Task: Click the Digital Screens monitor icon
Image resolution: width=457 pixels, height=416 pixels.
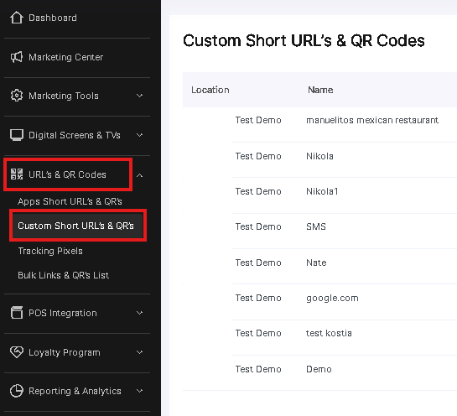Action: pyautogui.click(x=17, y=135)
